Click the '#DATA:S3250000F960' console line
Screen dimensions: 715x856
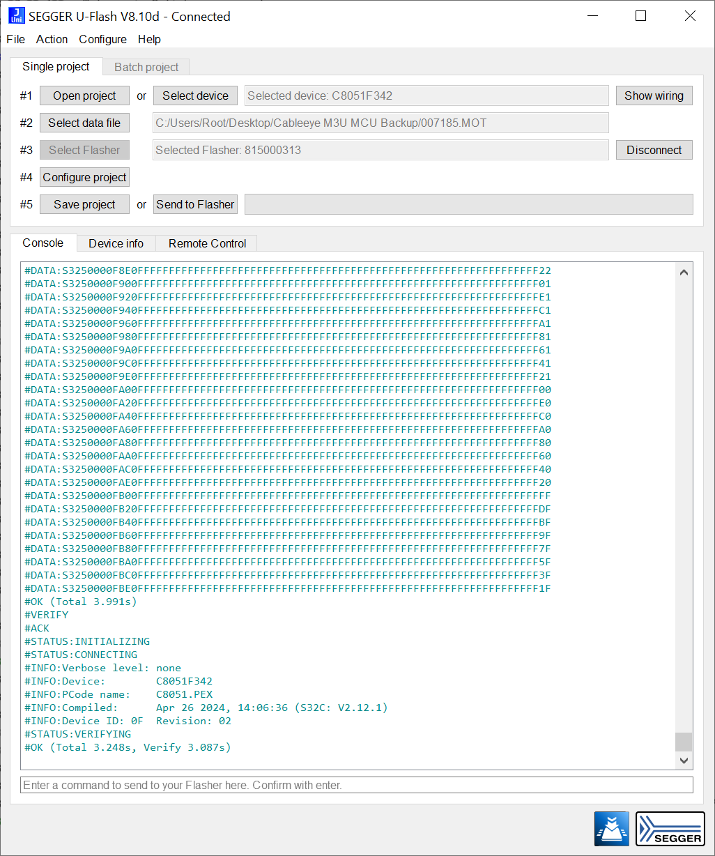(x=288, y=323)
